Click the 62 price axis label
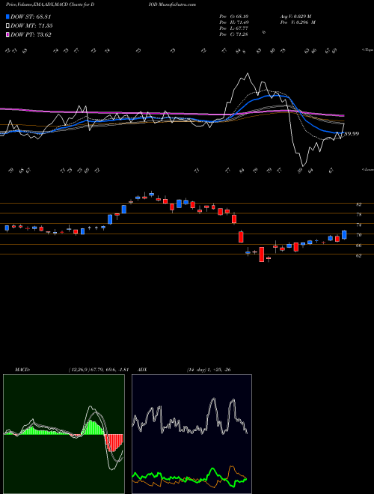 coord(358,255)
